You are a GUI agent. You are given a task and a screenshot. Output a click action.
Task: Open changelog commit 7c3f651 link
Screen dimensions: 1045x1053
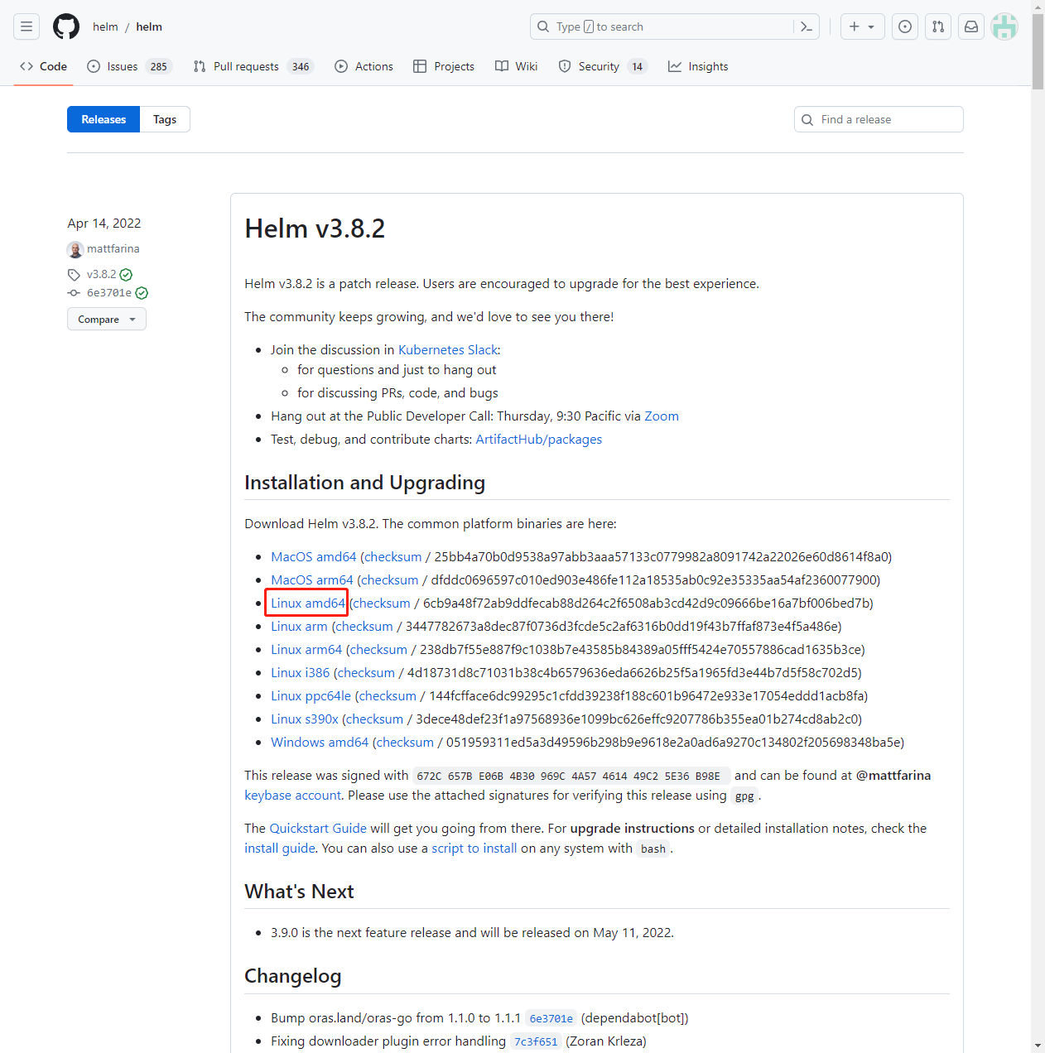click(536, 1041)
